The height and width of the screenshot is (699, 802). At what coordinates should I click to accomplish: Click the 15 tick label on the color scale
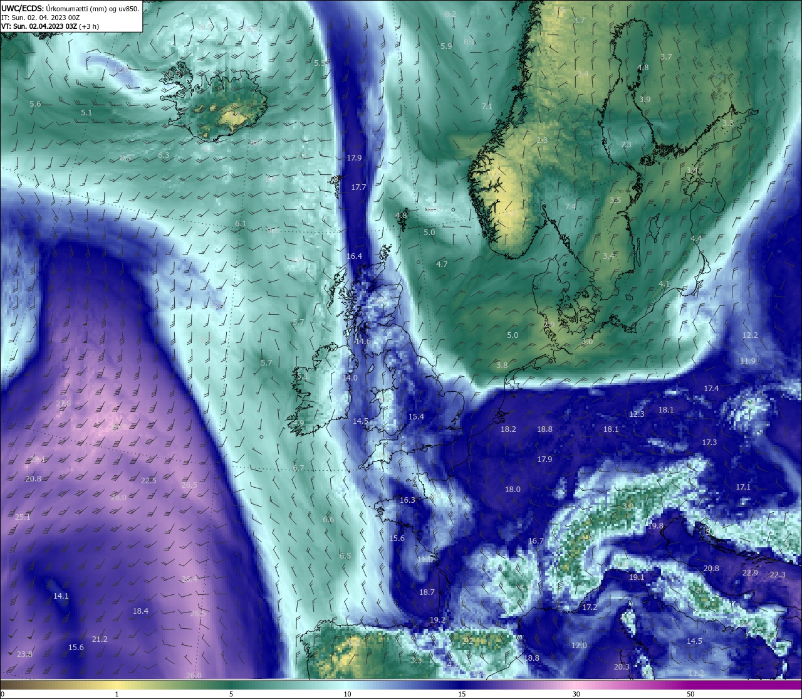coord(462,693)
